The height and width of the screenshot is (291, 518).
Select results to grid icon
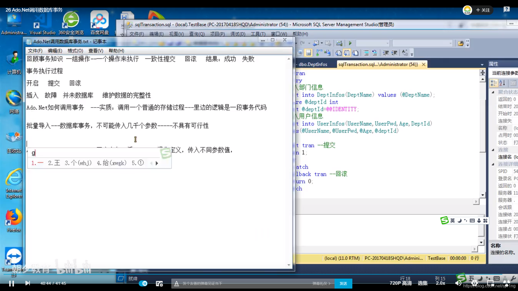click(347, 53)
